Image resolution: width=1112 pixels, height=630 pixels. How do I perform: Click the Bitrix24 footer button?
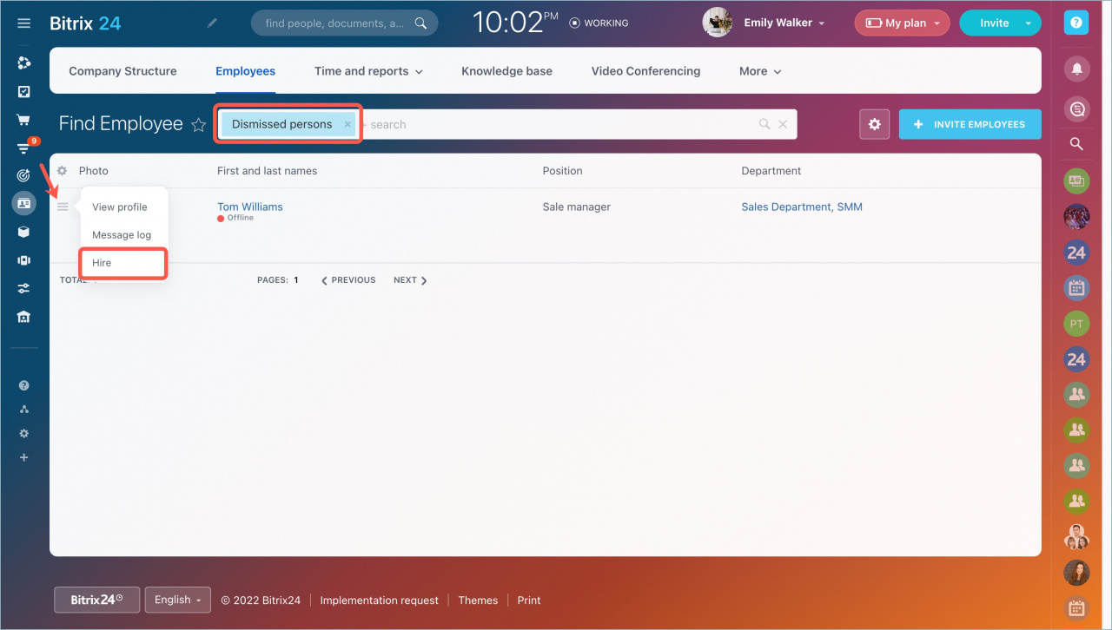click(96, 600)
